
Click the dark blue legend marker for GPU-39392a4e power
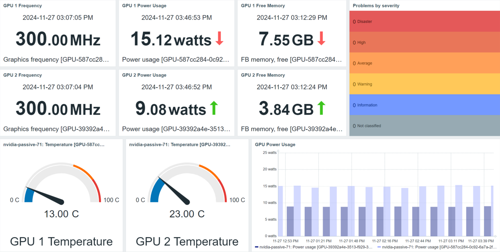coord(257,247)
